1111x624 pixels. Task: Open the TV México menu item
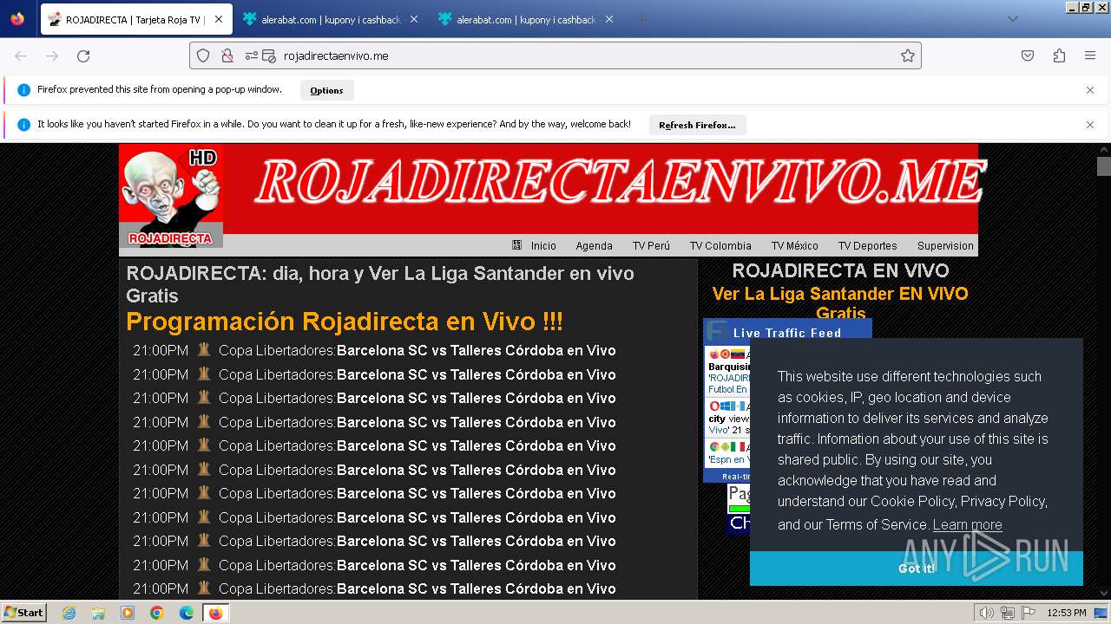tap(795, 245)
